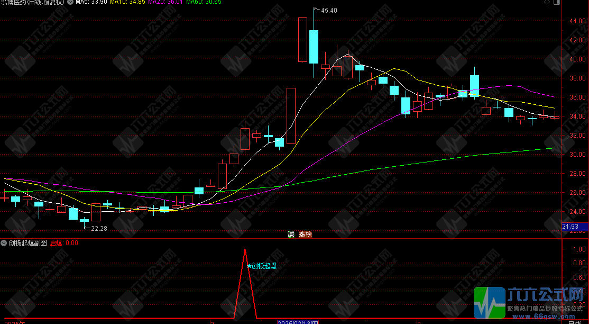
Task: Click the 24.00 price axis value
Action: [x=578, y=211]
